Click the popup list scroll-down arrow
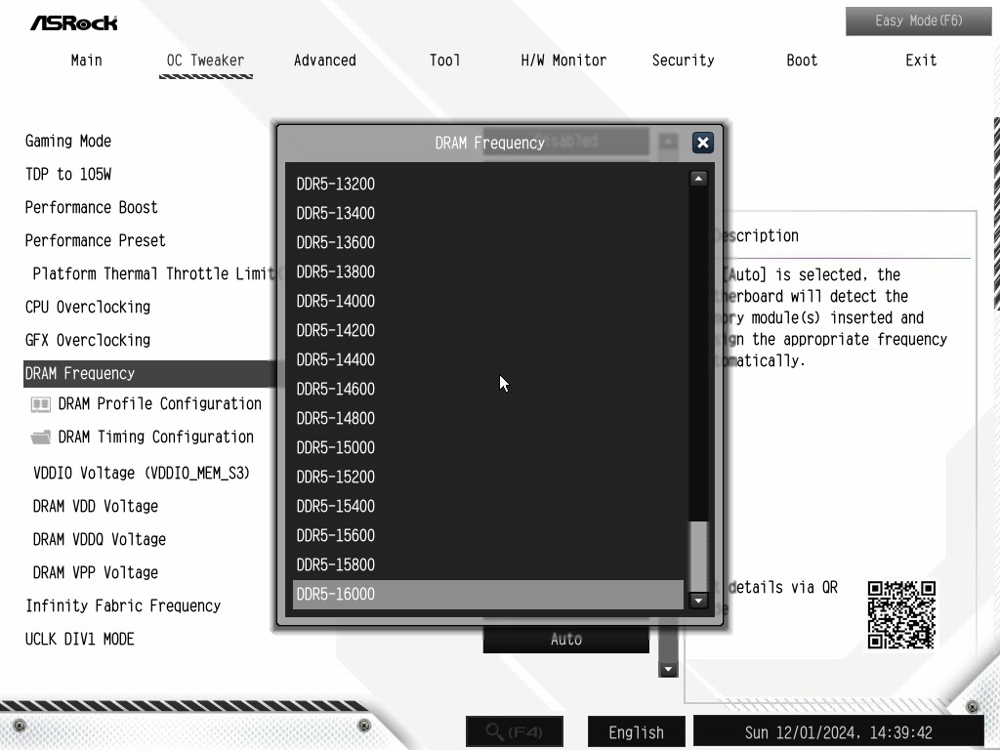Image resolution: width=1000 pixels, height=750 pixels. click(x=698, y=601)
